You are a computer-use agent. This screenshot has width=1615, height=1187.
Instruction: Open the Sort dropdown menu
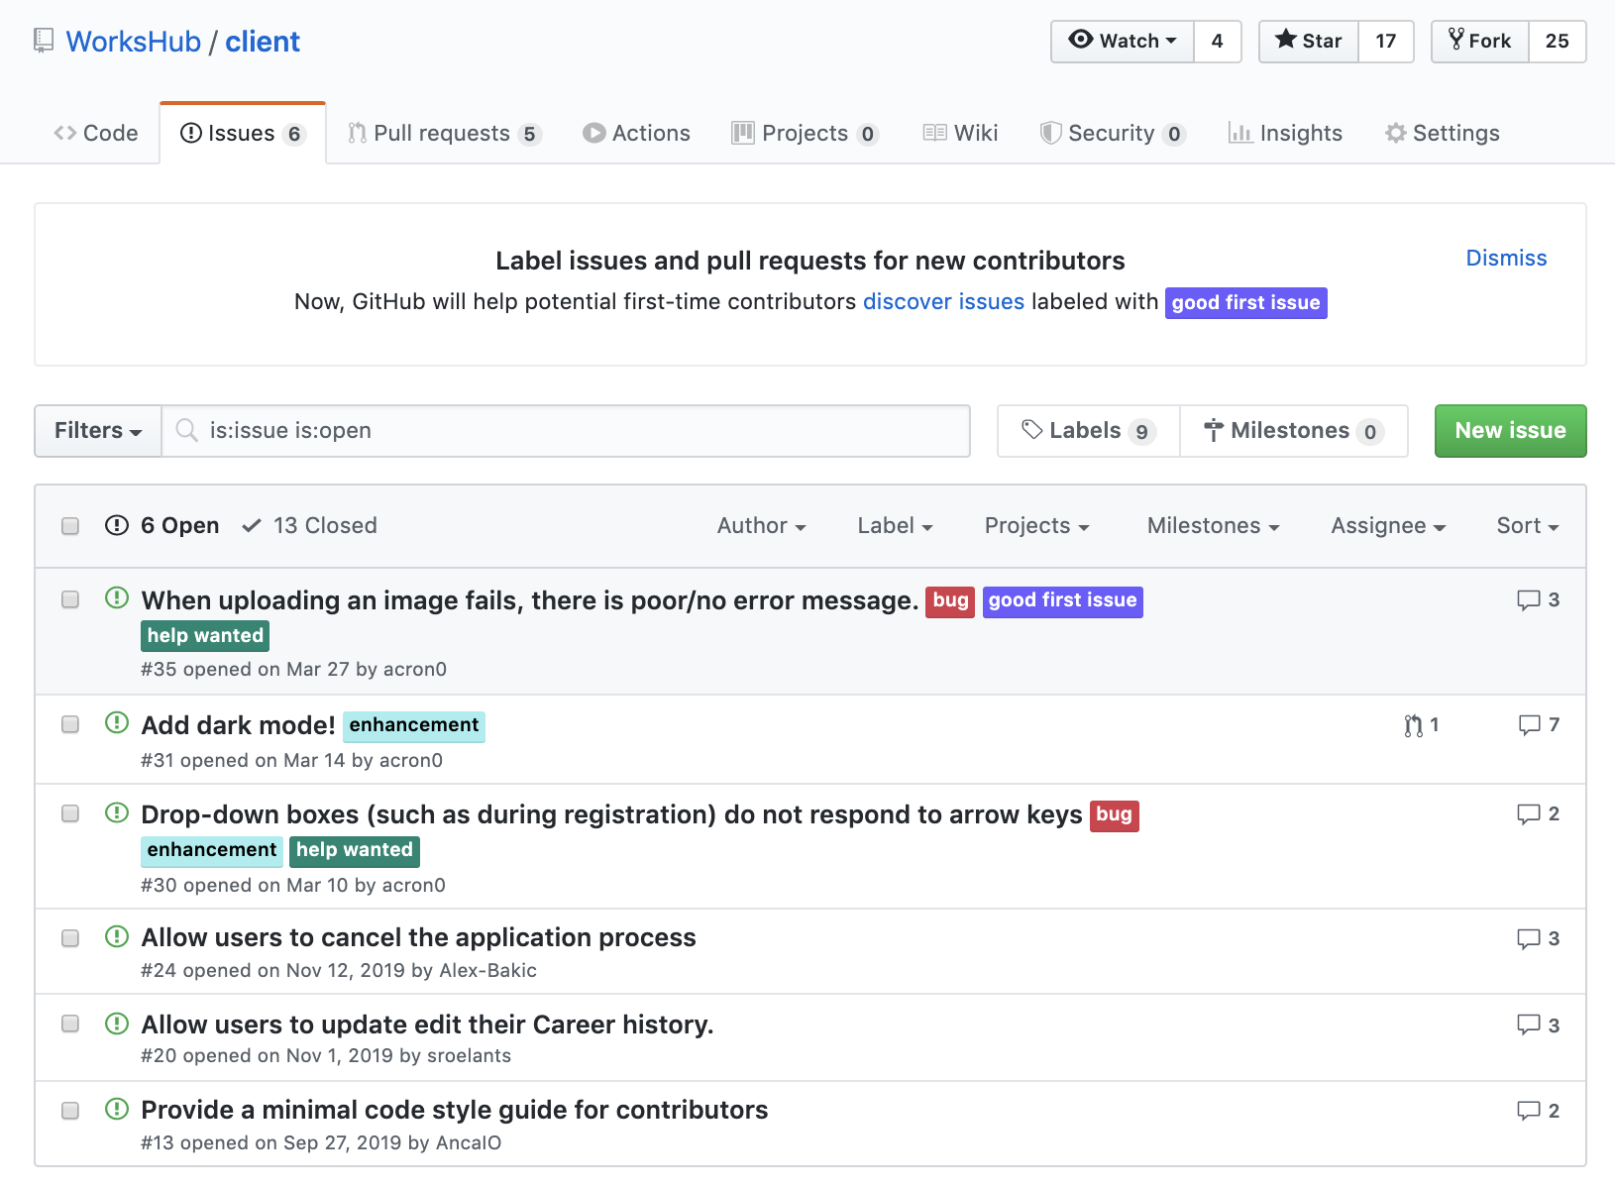point(1527,526)
